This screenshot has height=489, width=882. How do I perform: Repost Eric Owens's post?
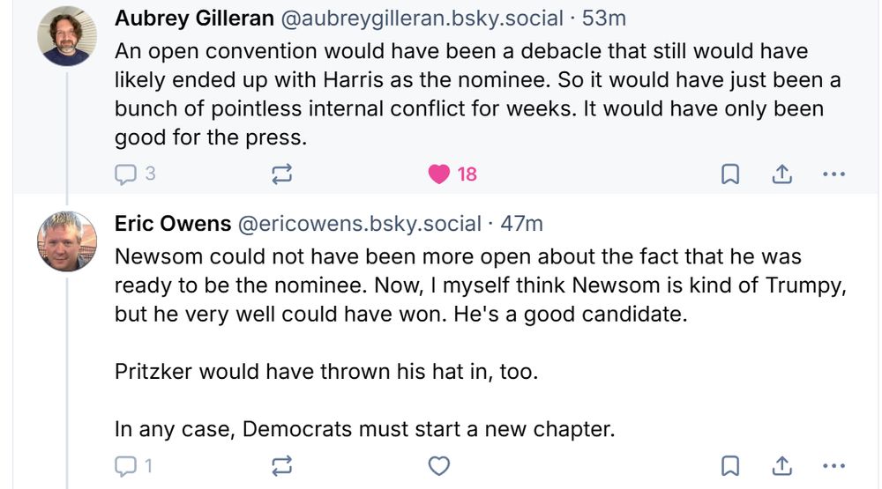coord(282,464)
